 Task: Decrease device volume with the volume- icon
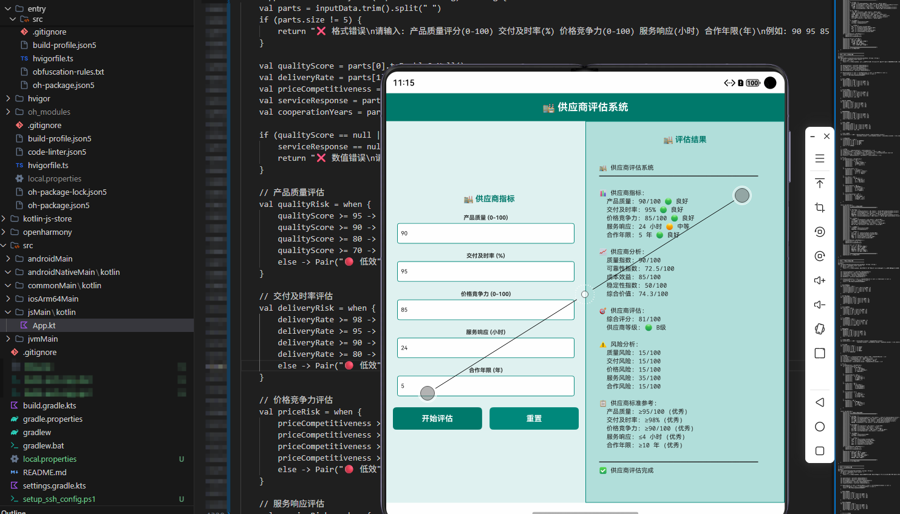click(820, 304)
